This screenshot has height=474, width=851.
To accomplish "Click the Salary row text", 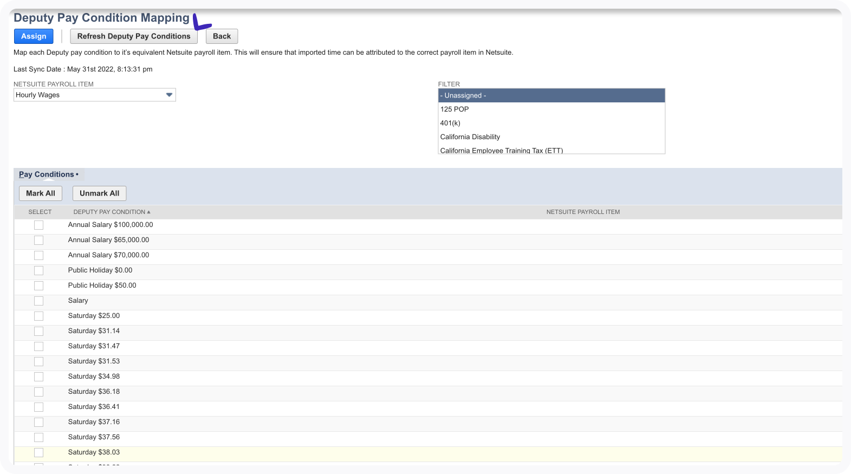I will 78,301.
